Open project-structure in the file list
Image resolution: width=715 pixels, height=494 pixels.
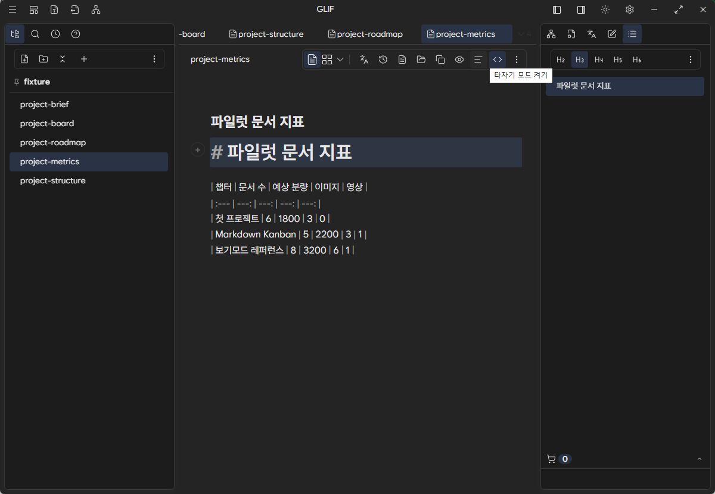(89, 180)
